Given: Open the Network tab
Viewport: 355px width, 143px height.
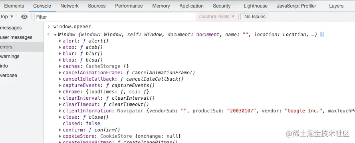Looking at the screenshot, I should (69, 6).
